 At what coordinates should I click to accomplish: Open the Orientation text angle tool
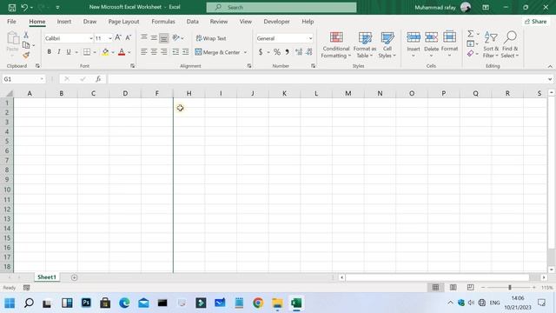175,37
